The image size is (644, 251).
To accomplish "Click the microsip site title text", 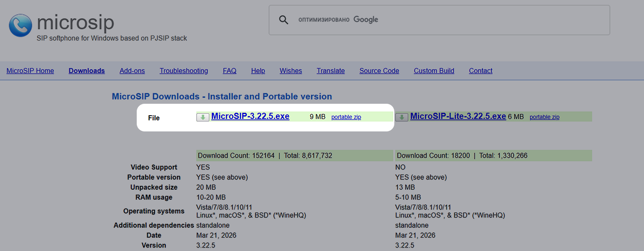I will 75,22.
